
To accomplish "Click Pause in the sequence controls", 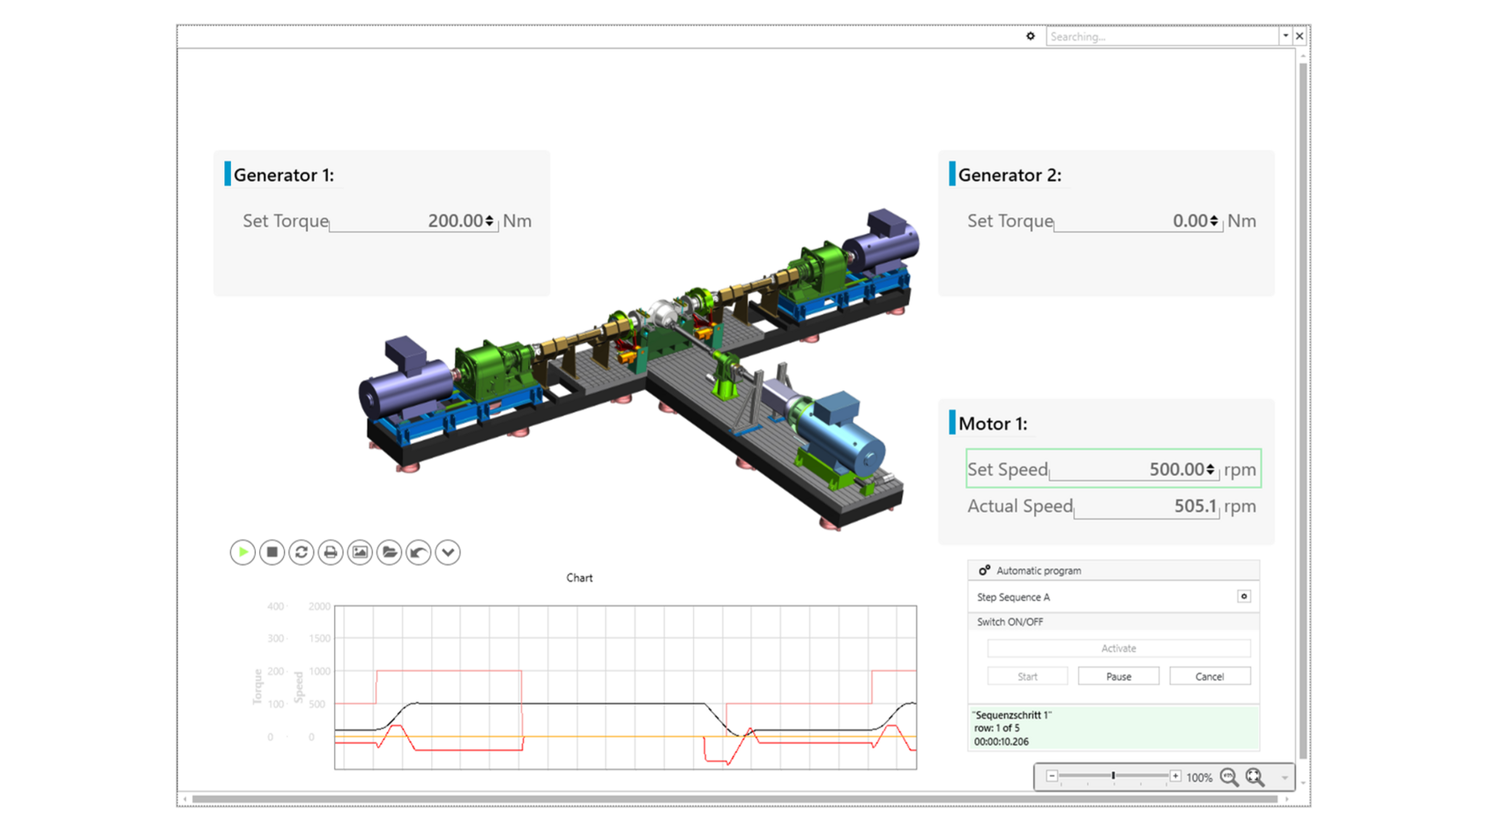I will pyautogui.click(x=1118, y=676).
